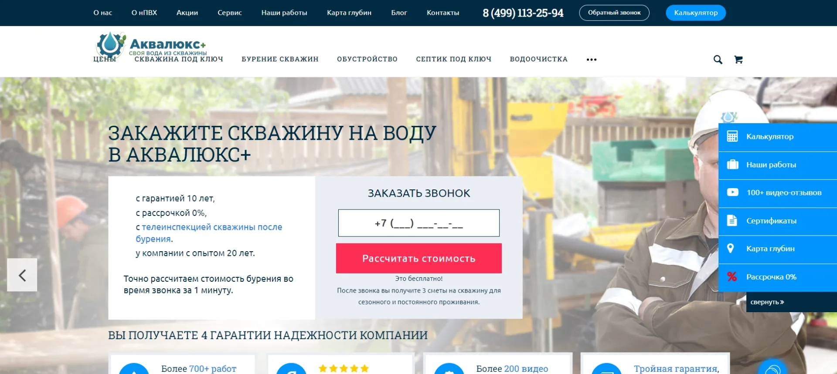Click the document icon for Сертификаты
The height and width of the screenshot is (374, 837).
click(732, 220)
